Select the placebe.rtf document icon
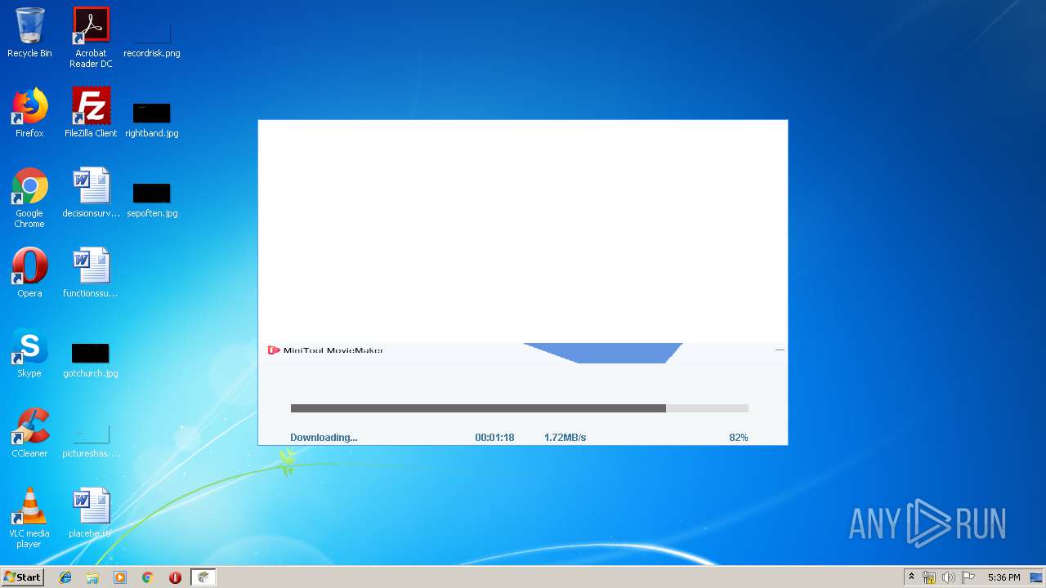This screenshot has width=1046, height=588. point(91,513)
